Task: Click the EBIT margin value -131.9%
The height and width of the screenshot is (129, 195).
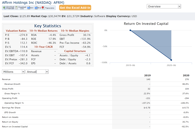Action: pyautogui.click(x=85, y=39)
